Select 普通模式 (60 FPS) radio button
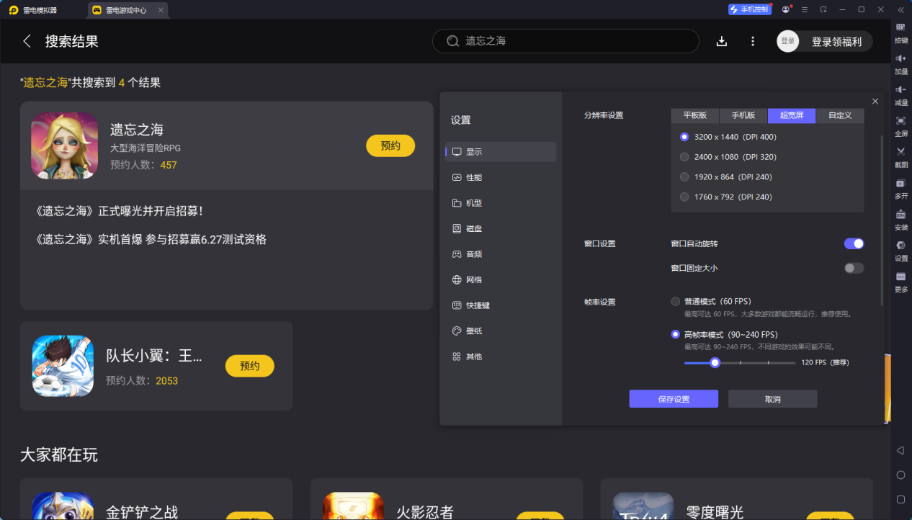This screenshot has width=912, height=520. click(675, 301)
